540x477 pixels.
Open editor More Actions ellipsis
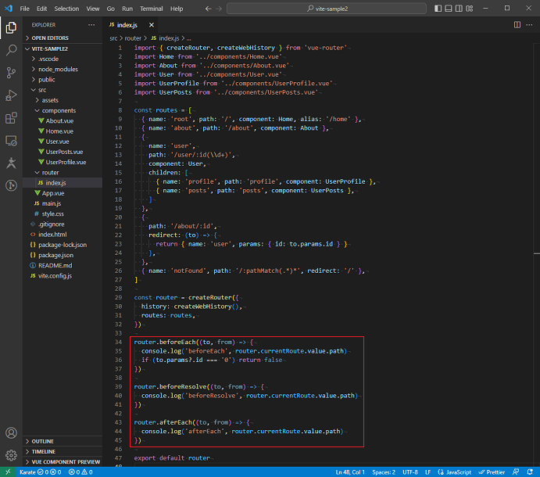[x=529, y=25]
